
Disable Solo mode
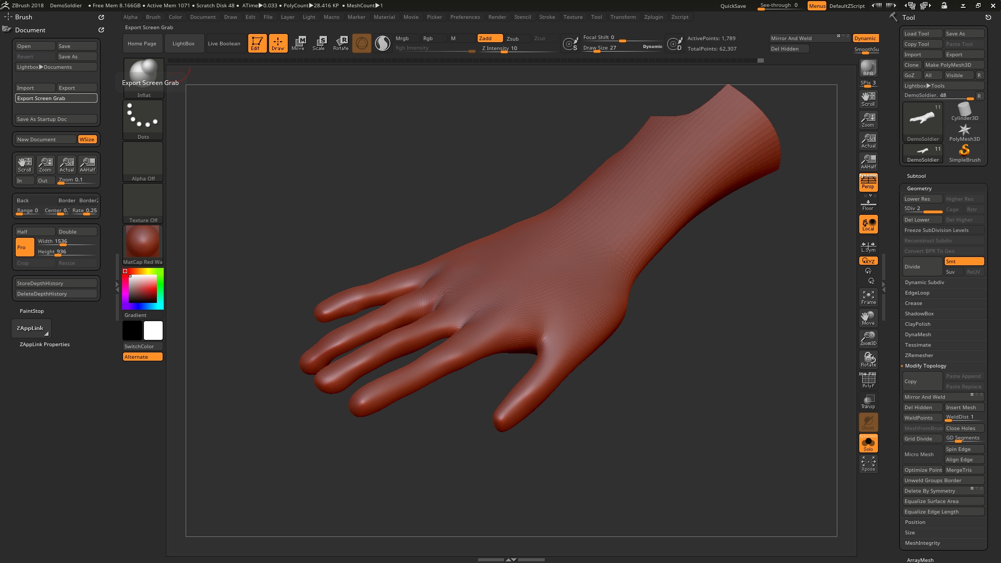pyautogui.click(x=868, y=443)
